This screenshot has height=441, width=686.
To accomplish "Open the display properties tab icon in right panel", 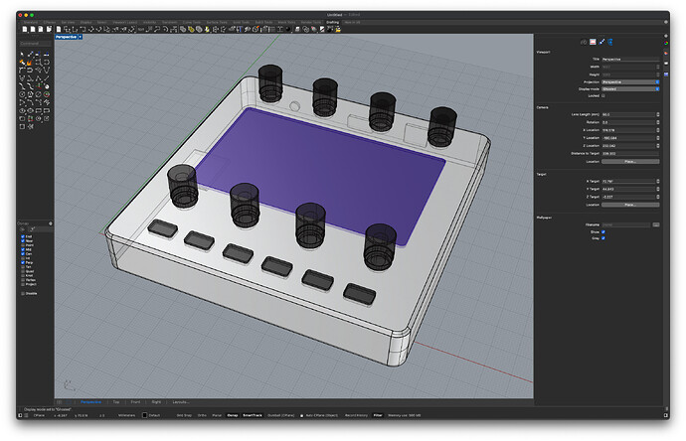I will (x=593, y=42).
